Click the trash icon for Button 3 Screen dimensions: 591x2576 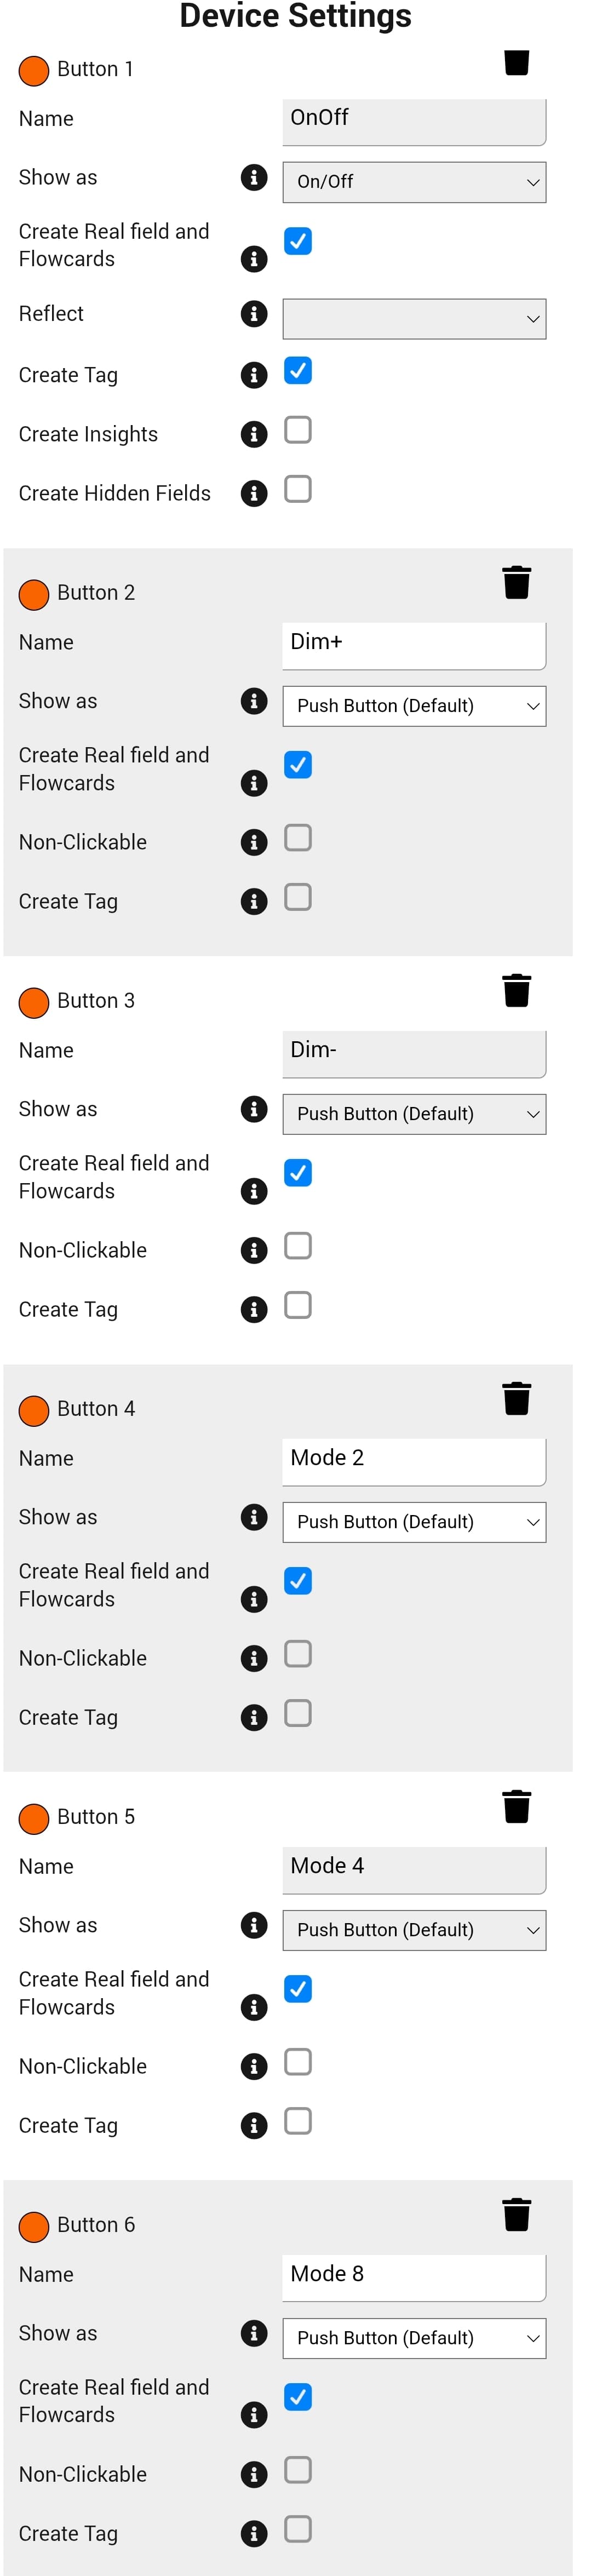(516, 990)
